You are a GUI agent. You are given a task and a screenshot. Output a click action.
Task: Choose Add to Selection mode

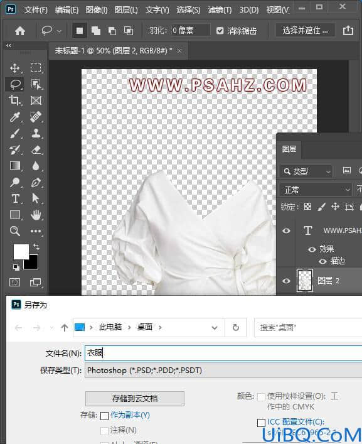(96, 31)
